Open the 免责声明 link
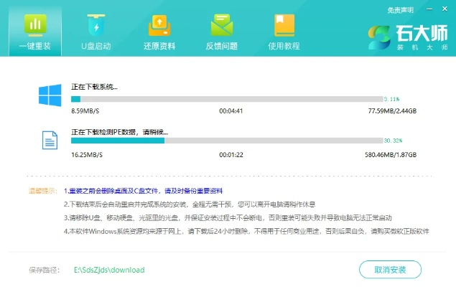456x287 pixels. 400,10
